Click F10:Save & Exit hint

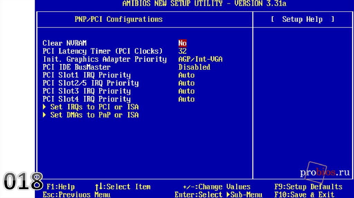pyautogui.click(x=304, y=195)
